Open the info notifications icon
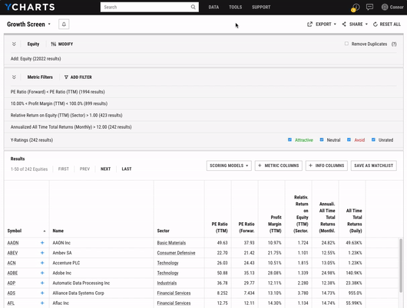This screenshot has height=308, width=407. coord(356,7)
